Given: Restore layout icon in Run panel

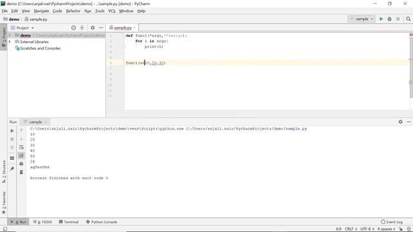Looking at the screenshot, I should coord(12,158).
